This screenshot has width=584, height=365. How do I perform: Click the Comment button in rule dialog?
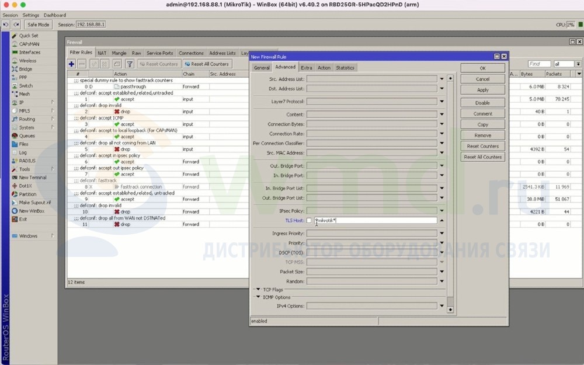point(483,114)
